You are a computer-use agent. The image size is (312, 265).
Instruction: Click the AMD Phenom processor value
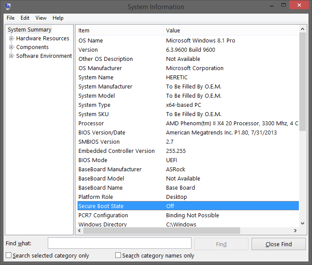coord(232,124)
